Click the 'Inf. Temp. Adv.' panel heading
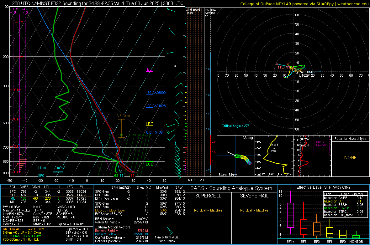 210,13
